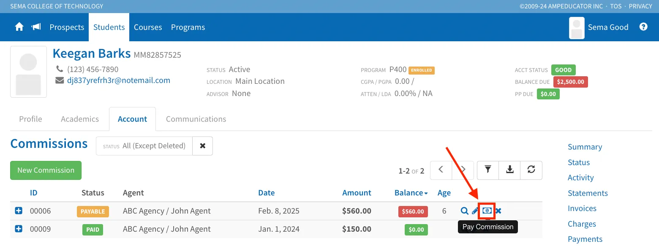This screenshot has width=659, height=246.
Task: Click the envelope icon beside the email
Action: 60,80
